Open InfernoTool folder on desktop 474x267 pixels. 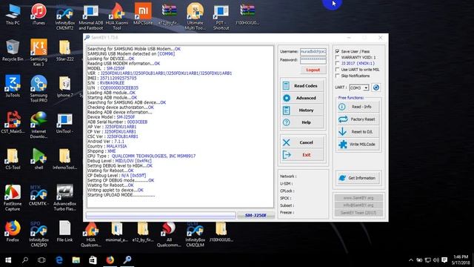(x=64, y=159)
